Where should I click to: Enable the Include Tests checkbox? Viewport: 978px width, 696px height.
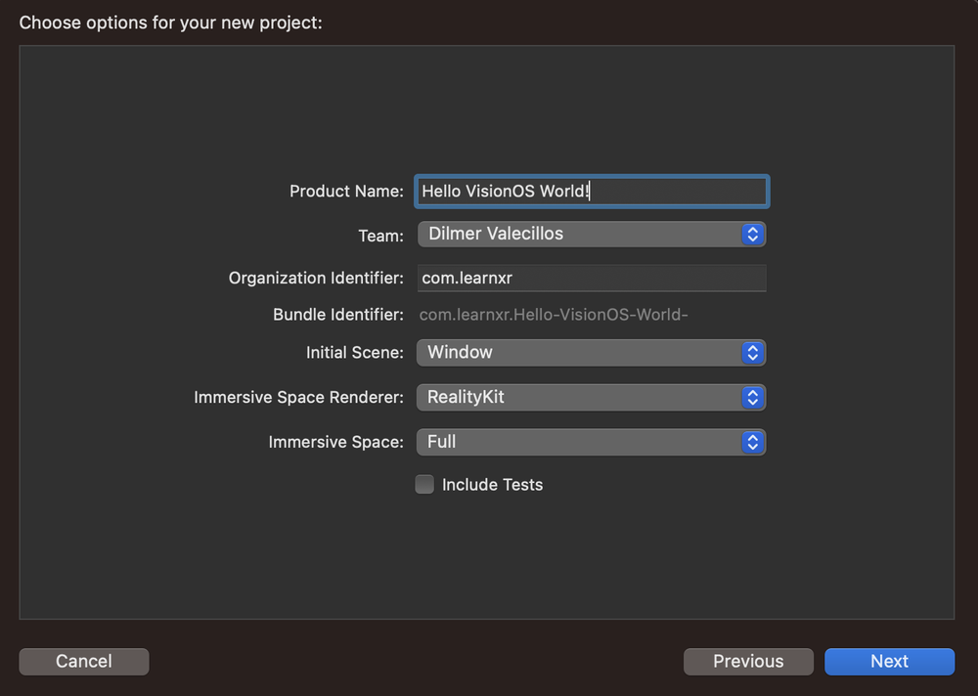[x=424, y=484]
